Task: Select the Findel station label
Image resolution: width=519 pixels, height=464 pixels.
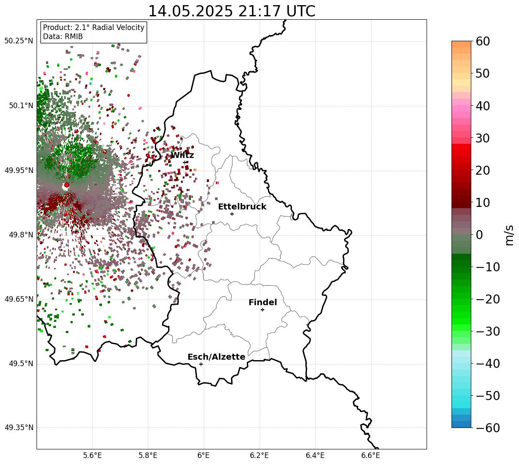Action: [263, 302]
